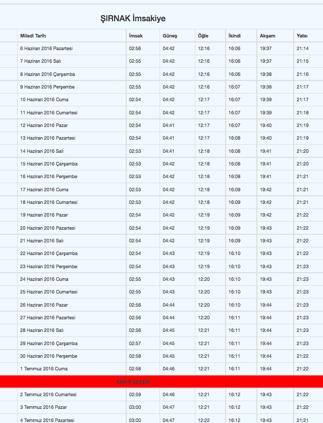Screen dimensions: 323x423
Task: Click Yatsı time for 30 Haziran Perşembe
Action: 302,356
